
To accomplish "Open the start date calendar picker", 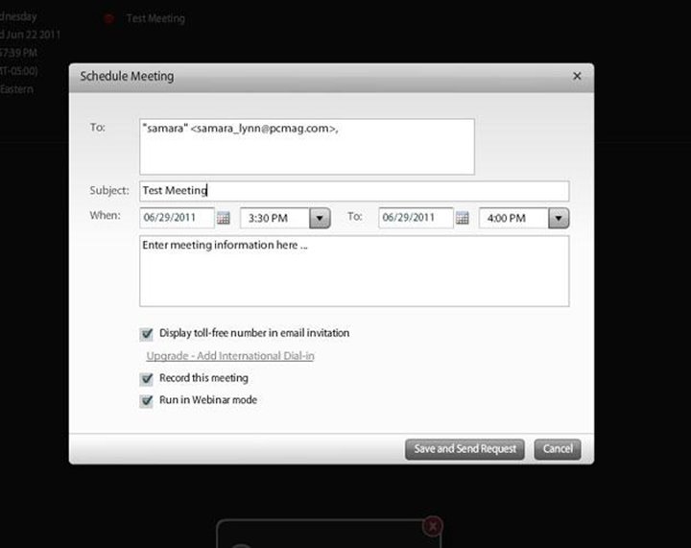I will coord(224,218).
